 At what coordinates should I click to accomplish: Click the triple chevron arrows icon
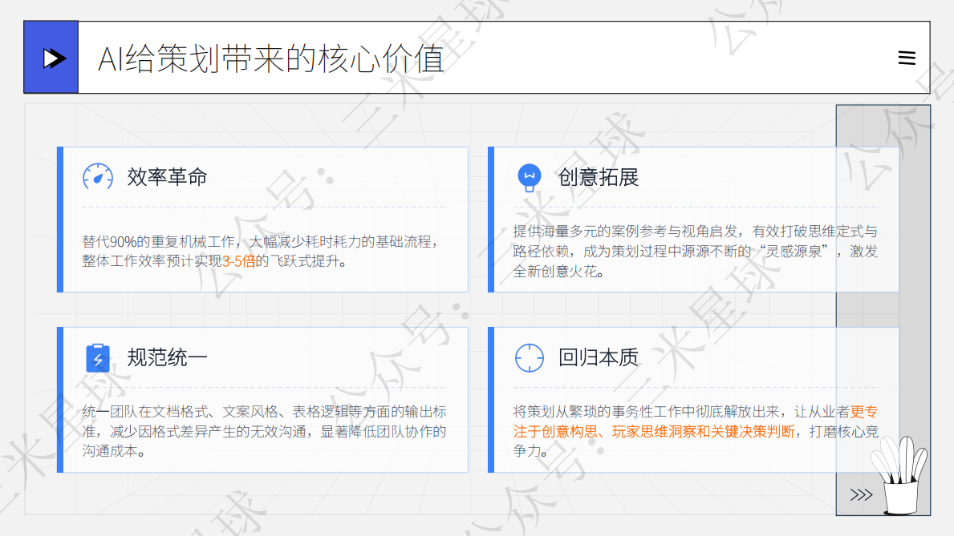861,494
